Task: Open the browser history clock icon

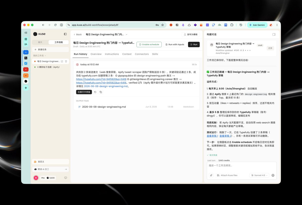Action: (241, 25)
